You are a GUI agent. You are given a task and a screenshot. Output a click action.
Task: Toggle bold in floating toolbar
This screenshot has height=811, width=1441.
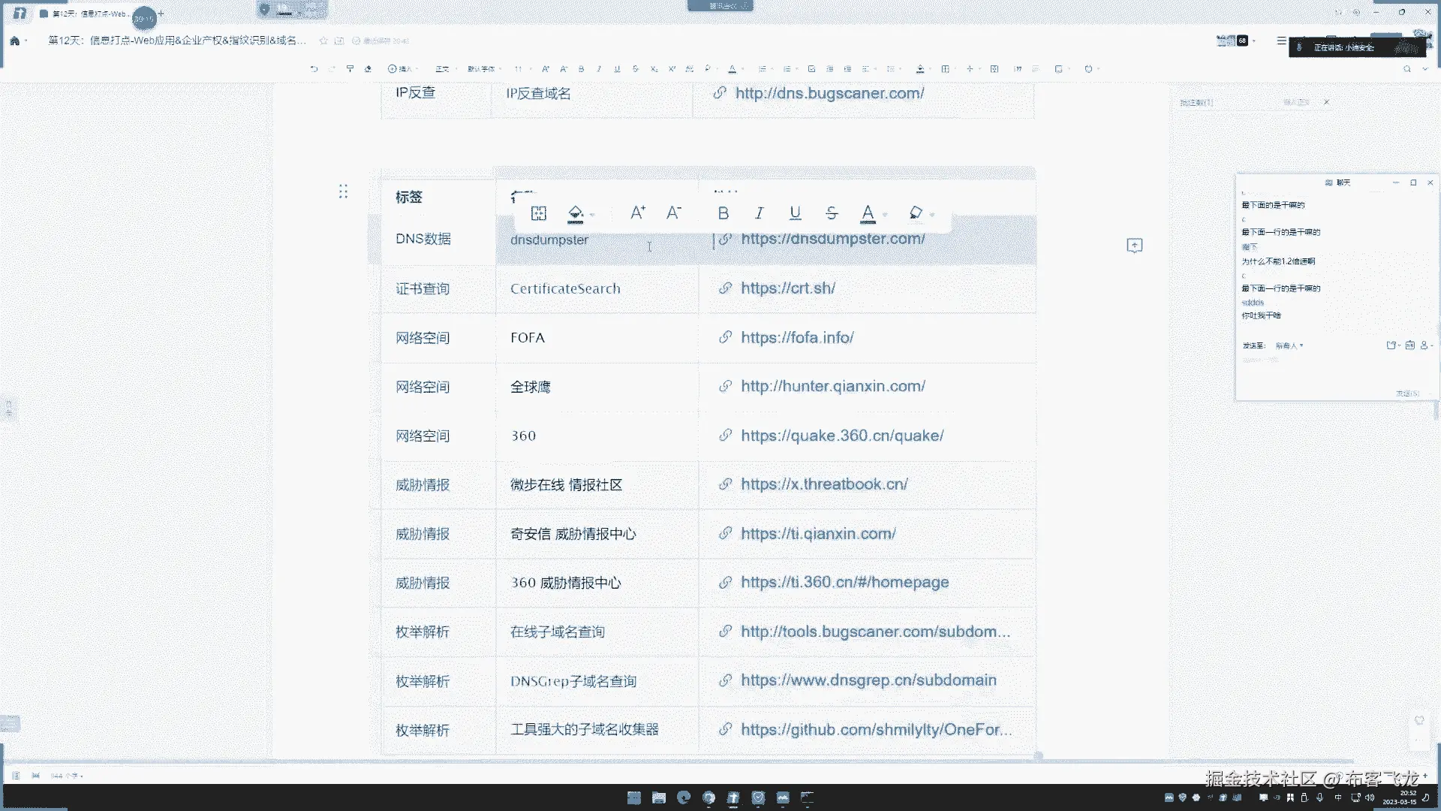pos(723,213)
